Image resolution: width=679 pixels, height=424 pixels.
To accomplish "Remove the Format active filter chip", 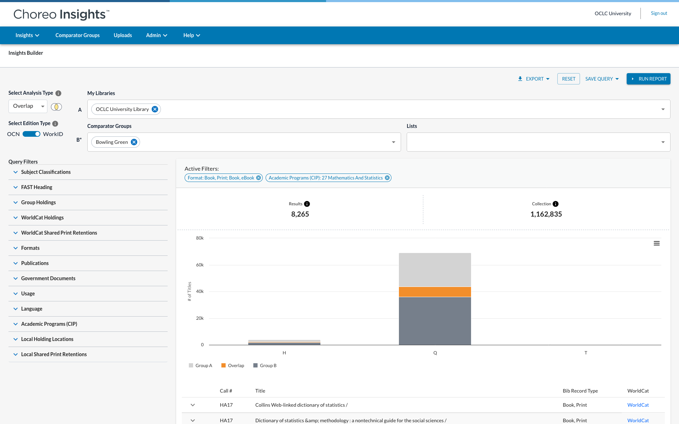I will coord(259,178).
